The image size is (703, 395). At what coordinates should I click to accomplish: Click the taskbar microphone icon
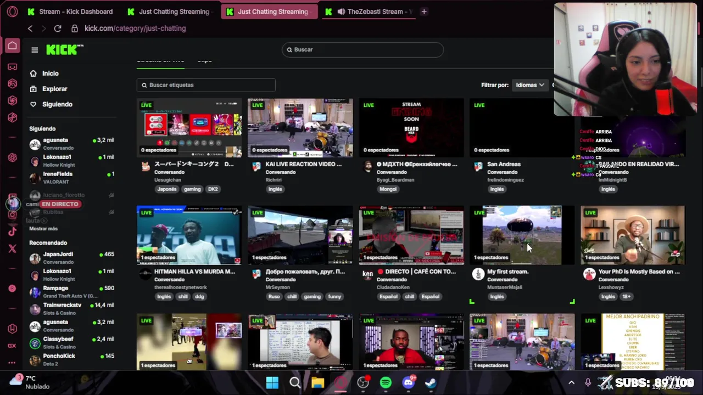pyautogui.click(x=588, y=382)
